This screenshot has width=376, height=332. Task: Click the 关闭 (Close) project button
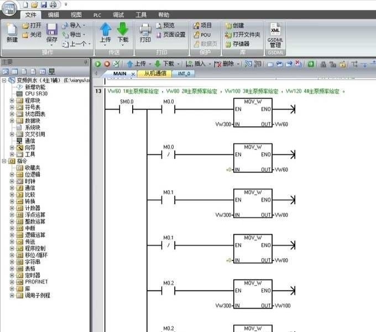(32, 35)
